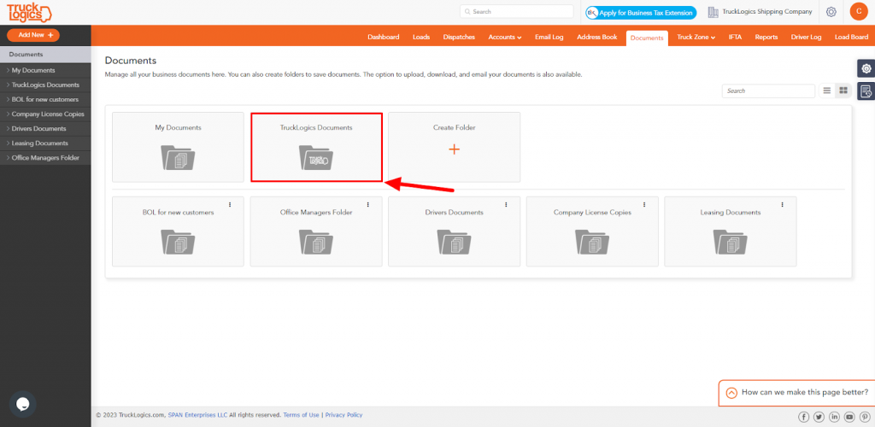Visit the Facebook page icon
Image resolution: width=875 pixels, height=427 pixels.
803,417
